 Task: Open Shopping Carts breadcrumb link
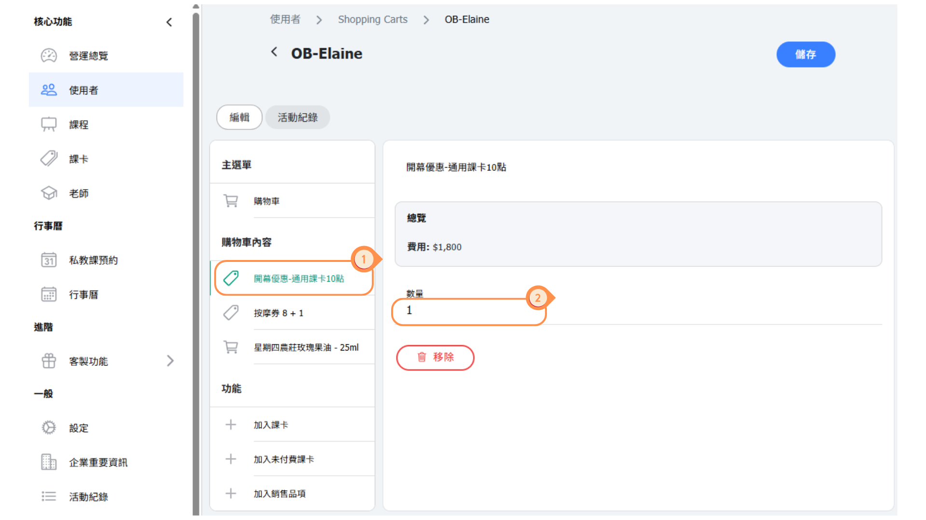pyautogui.click(x=372, y=20)
